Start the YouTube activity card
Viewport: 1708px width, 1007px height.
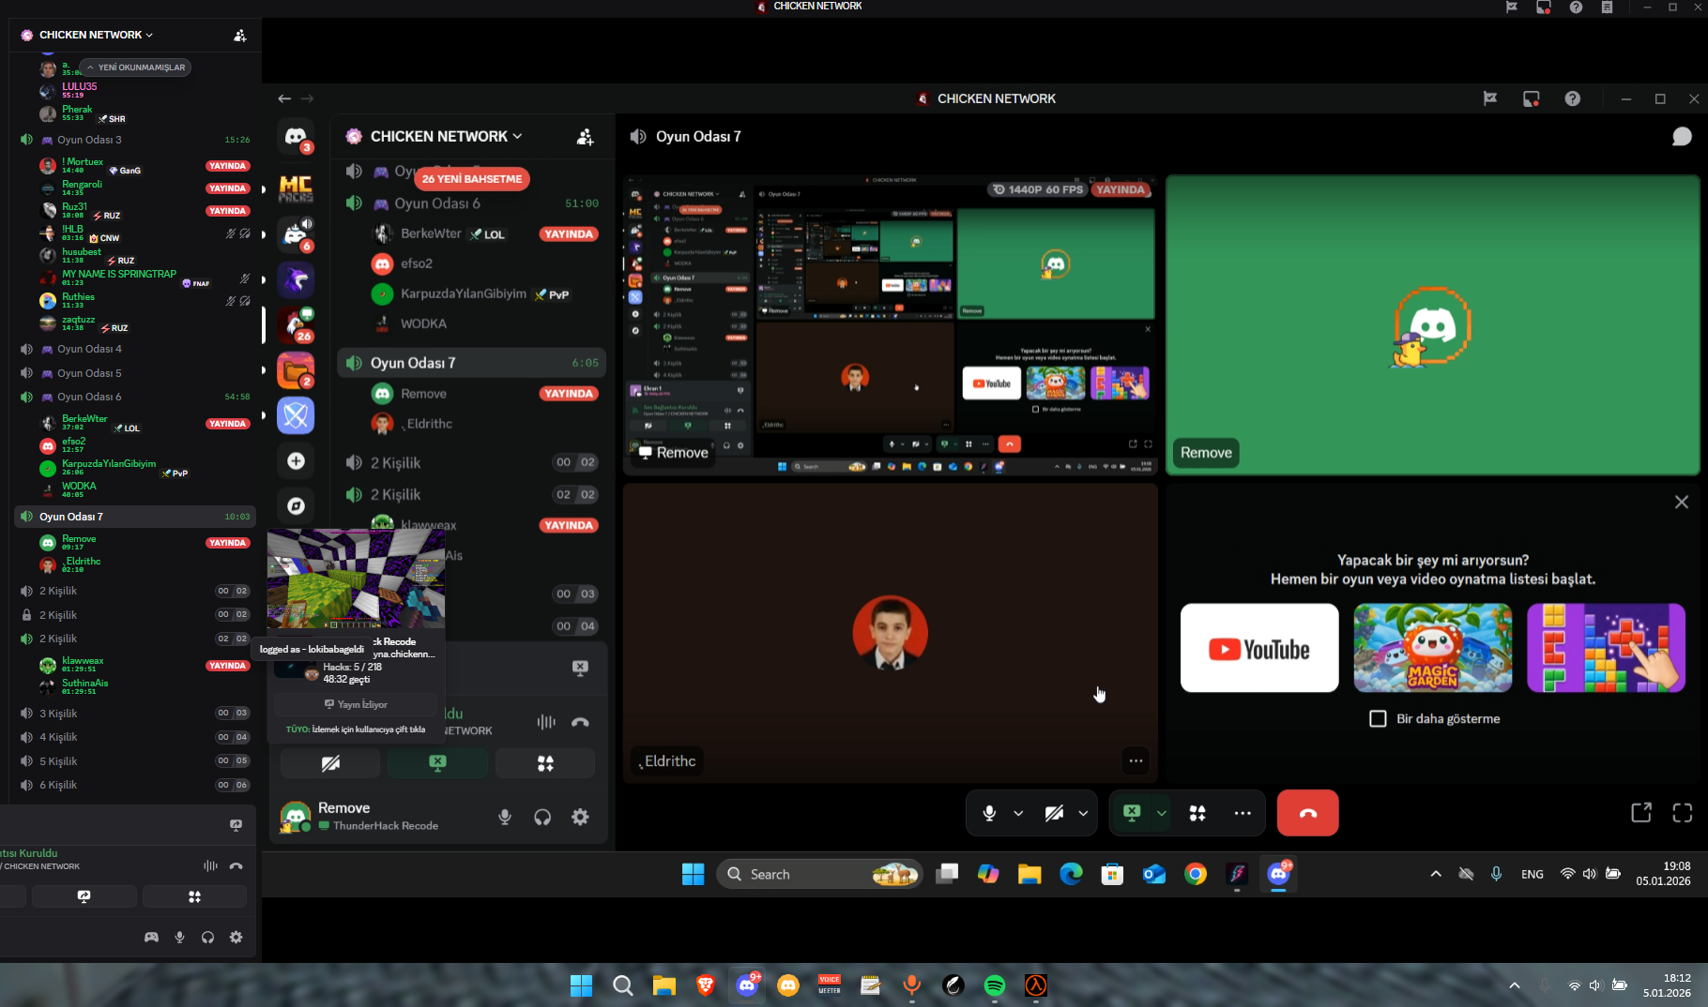pos(1259,648)
